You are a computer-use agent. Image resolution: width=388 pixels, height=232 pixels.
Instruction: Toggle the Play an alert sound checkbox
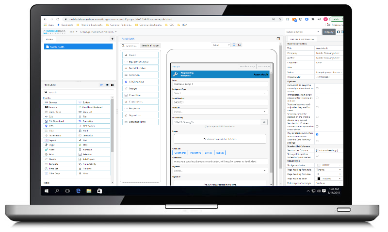pos(317,134)
